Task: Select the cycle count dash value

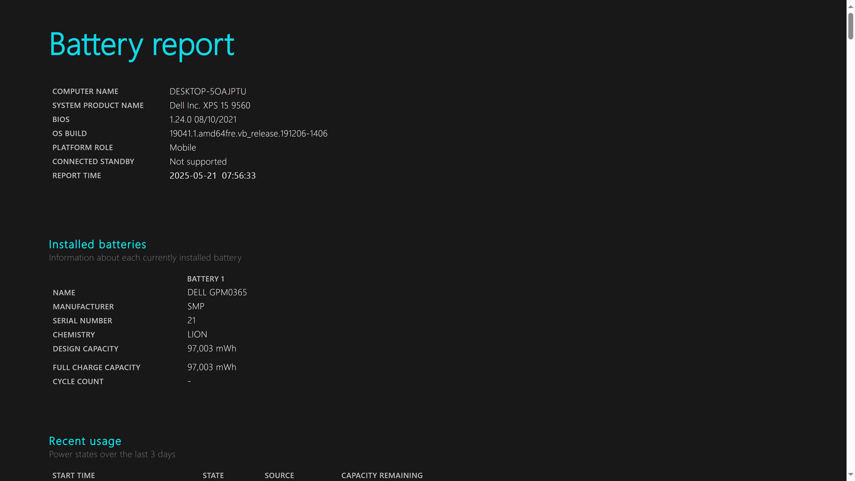Action: coord(189,381)
